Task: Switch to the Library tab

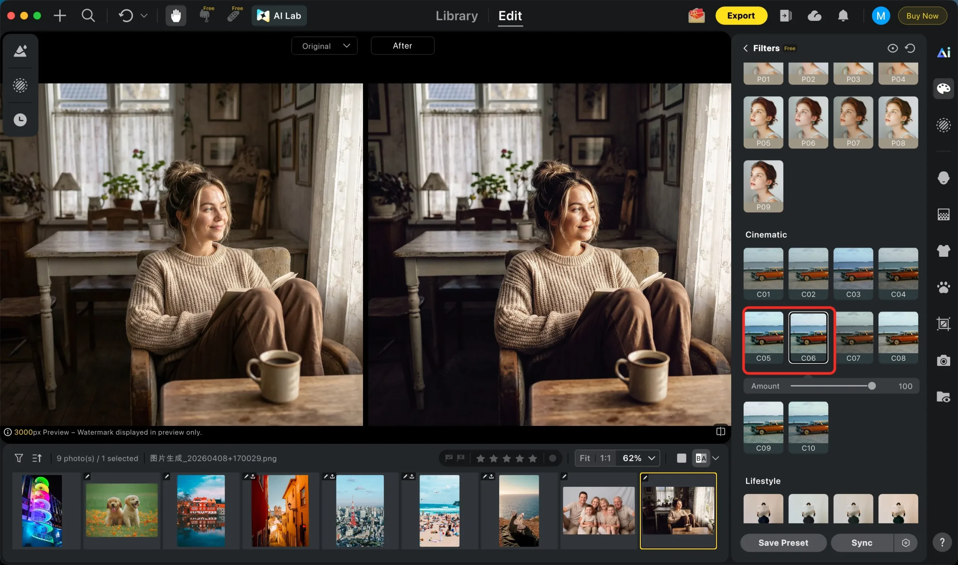Action: (456, 16)
